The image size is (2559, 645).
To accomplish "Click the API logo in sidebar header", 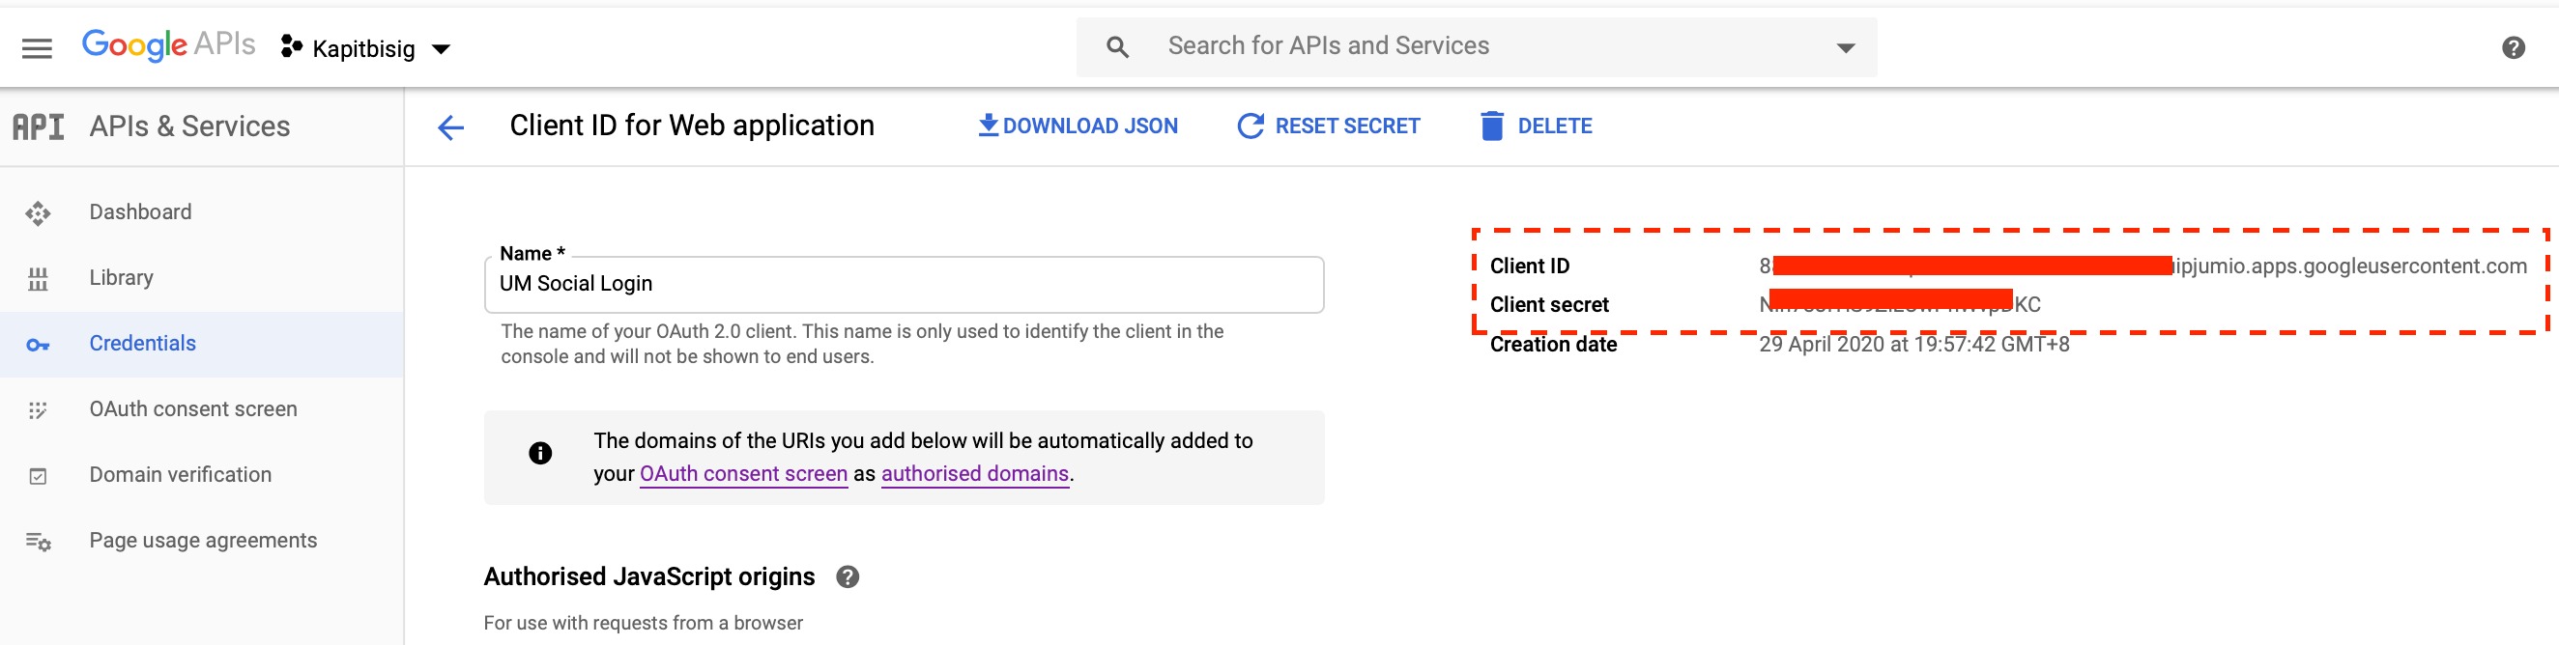I will click(39, 127).
